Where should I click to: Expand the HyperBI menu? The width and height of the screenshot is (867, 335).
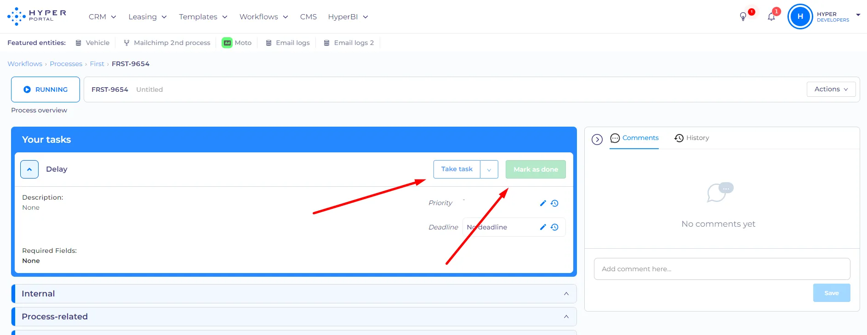[348, 17]
